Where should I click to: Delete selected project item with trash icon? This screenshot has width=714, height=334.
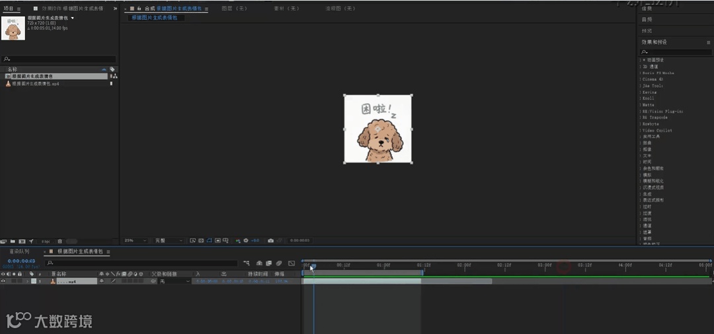tap(59, 242)
